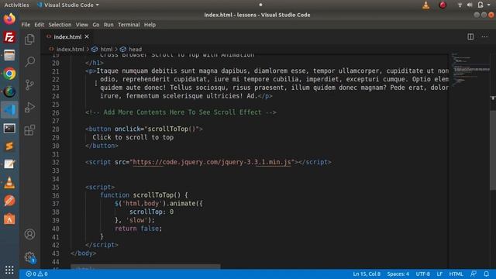496x279 pixels.
Task: Open the Run menu
Action: point(108,25)
